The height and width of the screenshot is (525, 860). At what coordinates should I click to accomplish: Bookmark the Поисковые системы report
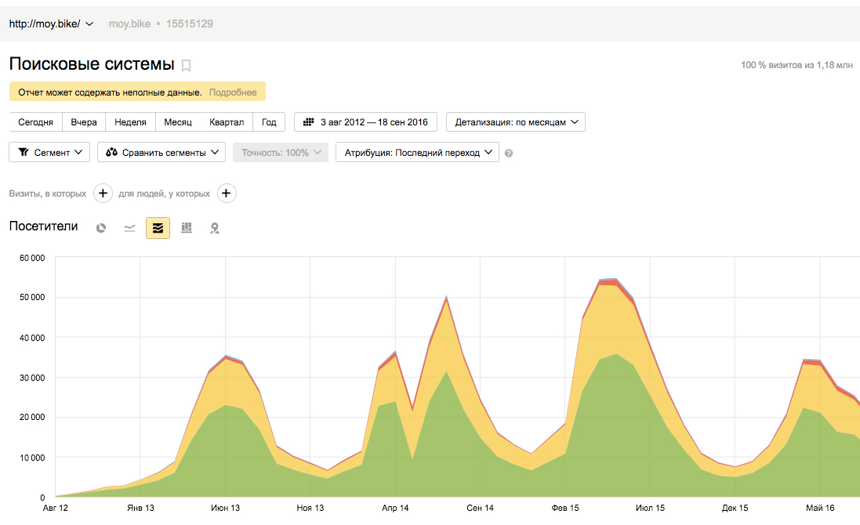point(186,66)
